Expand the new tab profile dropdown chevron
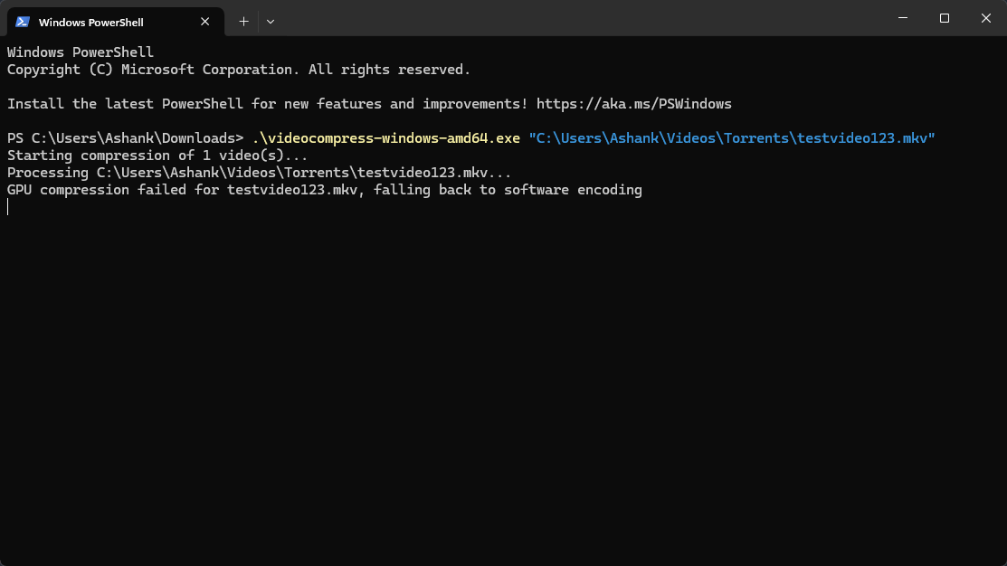 (271, 21)
